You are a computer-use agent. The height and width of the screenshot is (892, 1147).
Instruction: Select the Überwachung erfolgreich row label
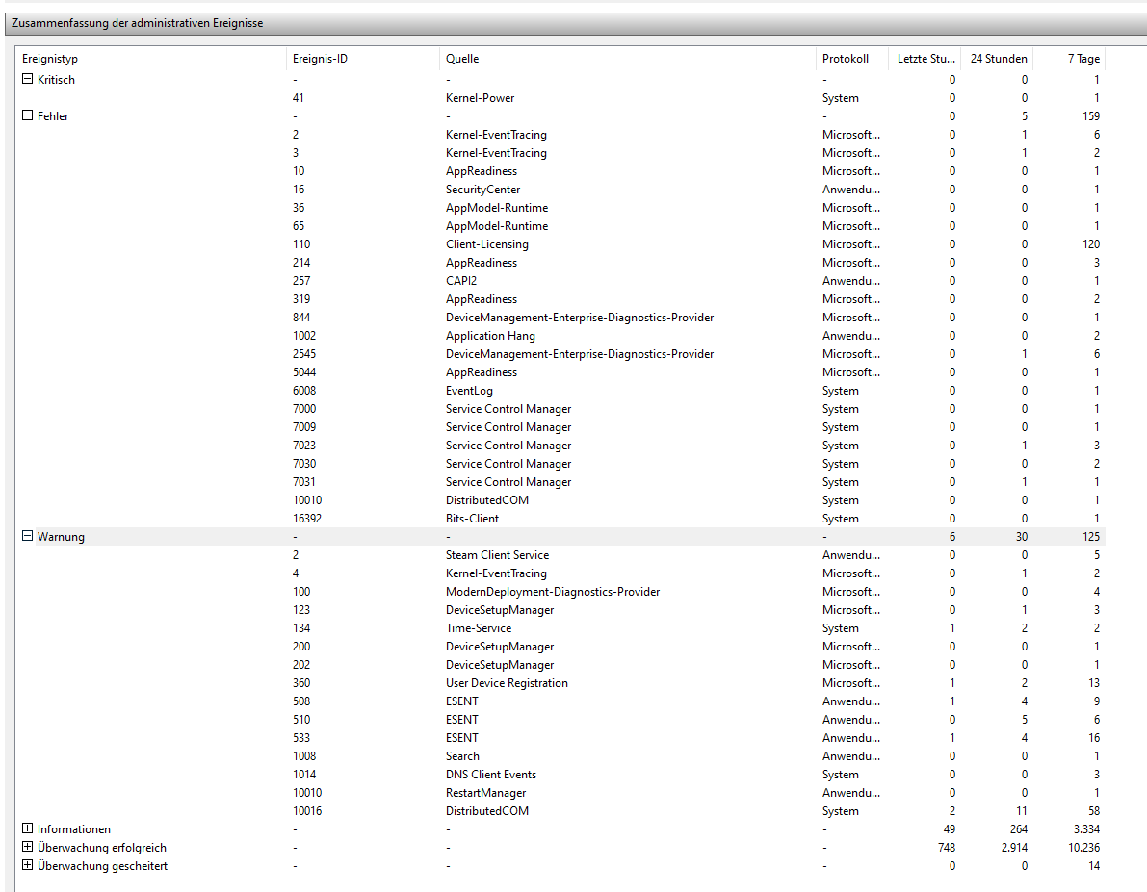coord(102,848)
